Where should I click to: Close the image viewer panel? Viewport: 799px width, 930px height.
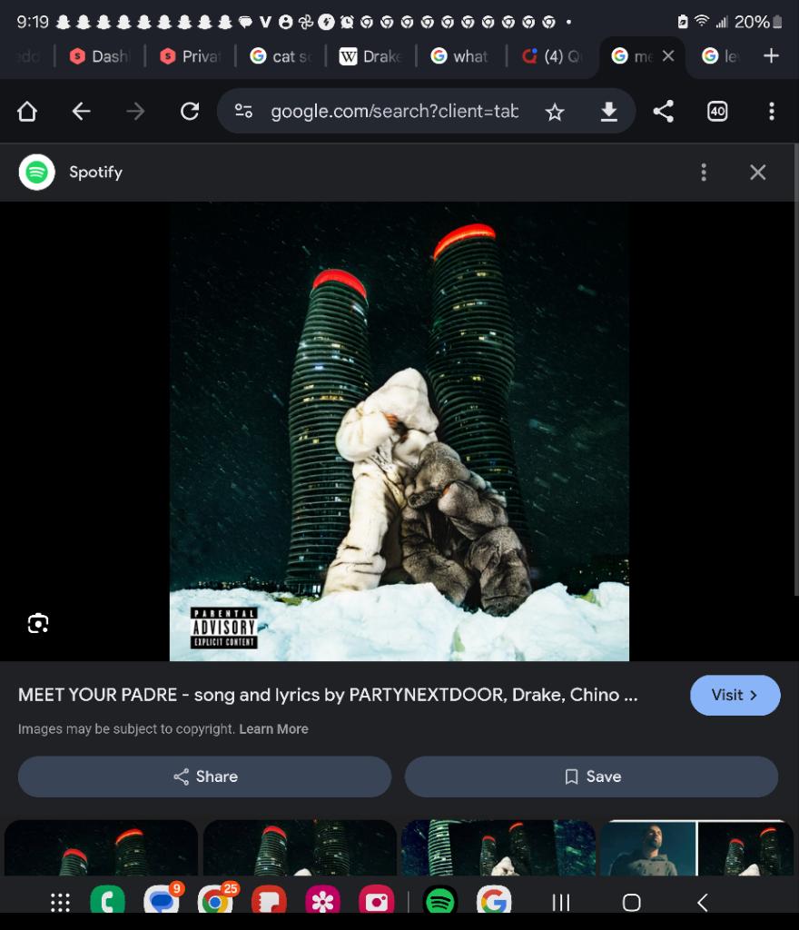(x=757, y=173)
